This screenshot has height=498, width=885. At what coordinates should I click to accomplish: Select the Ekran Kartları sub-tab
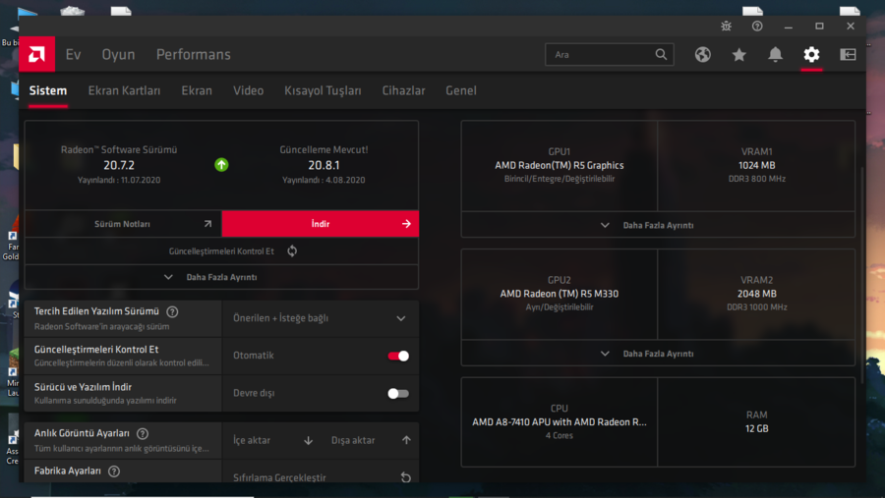pyautogui.click(x=124, y=90)
